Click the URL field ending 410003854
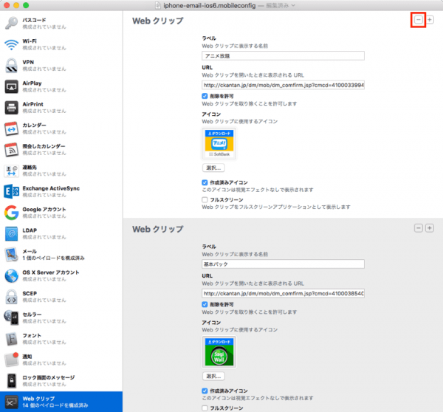This screenshot has width=443, height=412. pyautogui.click(x=283, y=293)
